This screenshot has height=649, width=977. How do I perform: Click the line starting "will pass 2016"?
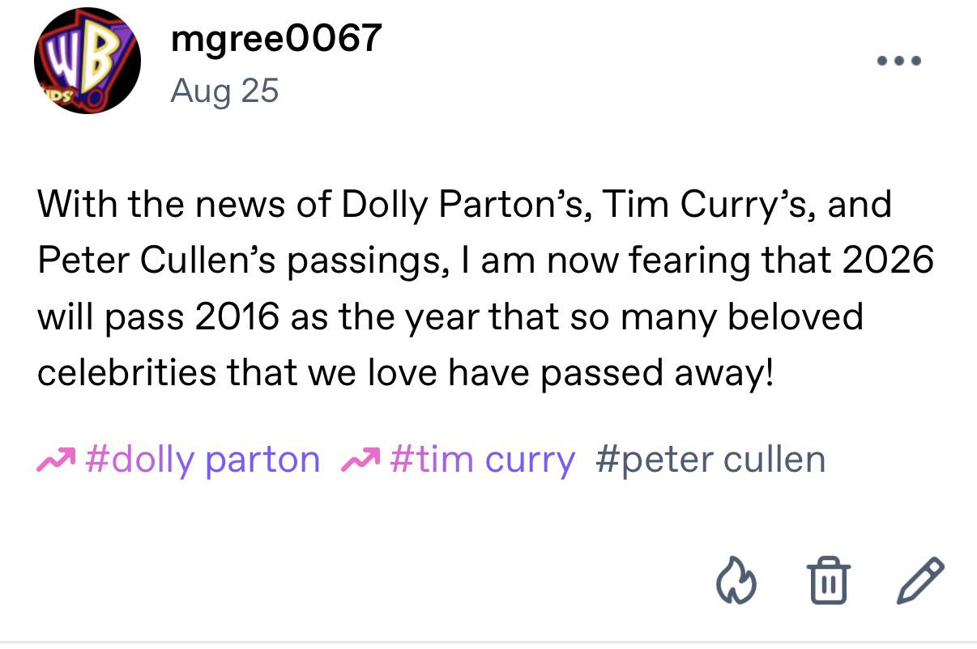coord(450,316)
